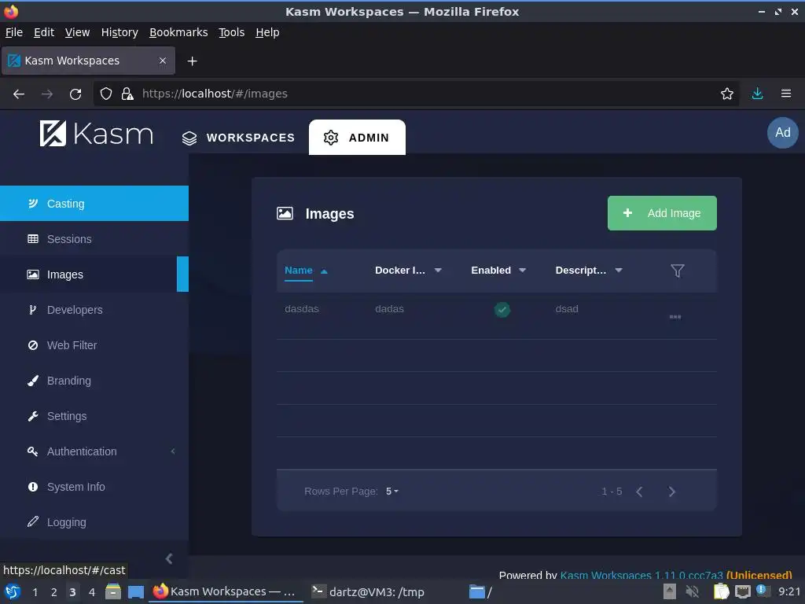805x604 pixels.
Task: Click the clipboard tray icon
Action: tap(721, 591)
